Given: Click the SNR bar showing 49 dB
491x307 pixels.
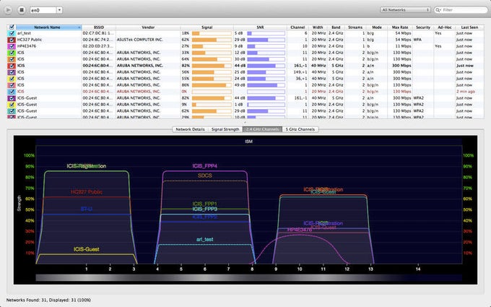Looking at the screenshot, I should pos(266,85).
